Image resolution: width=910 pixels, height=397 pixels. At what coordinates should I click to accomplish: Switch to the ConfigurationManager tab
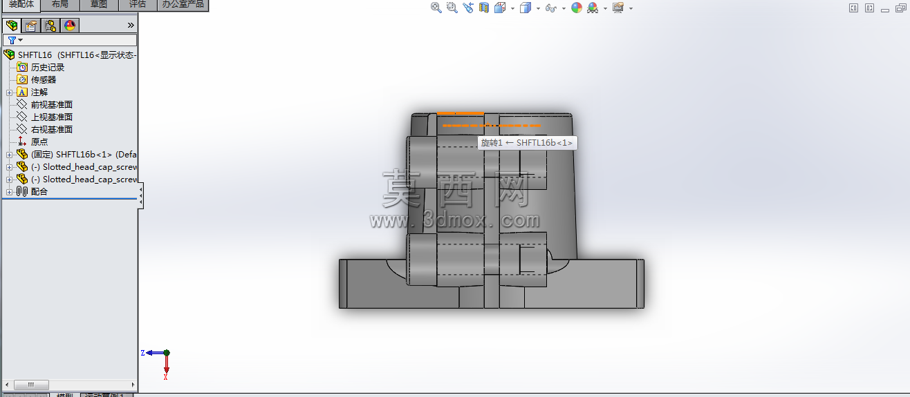[x=50, y=26]
